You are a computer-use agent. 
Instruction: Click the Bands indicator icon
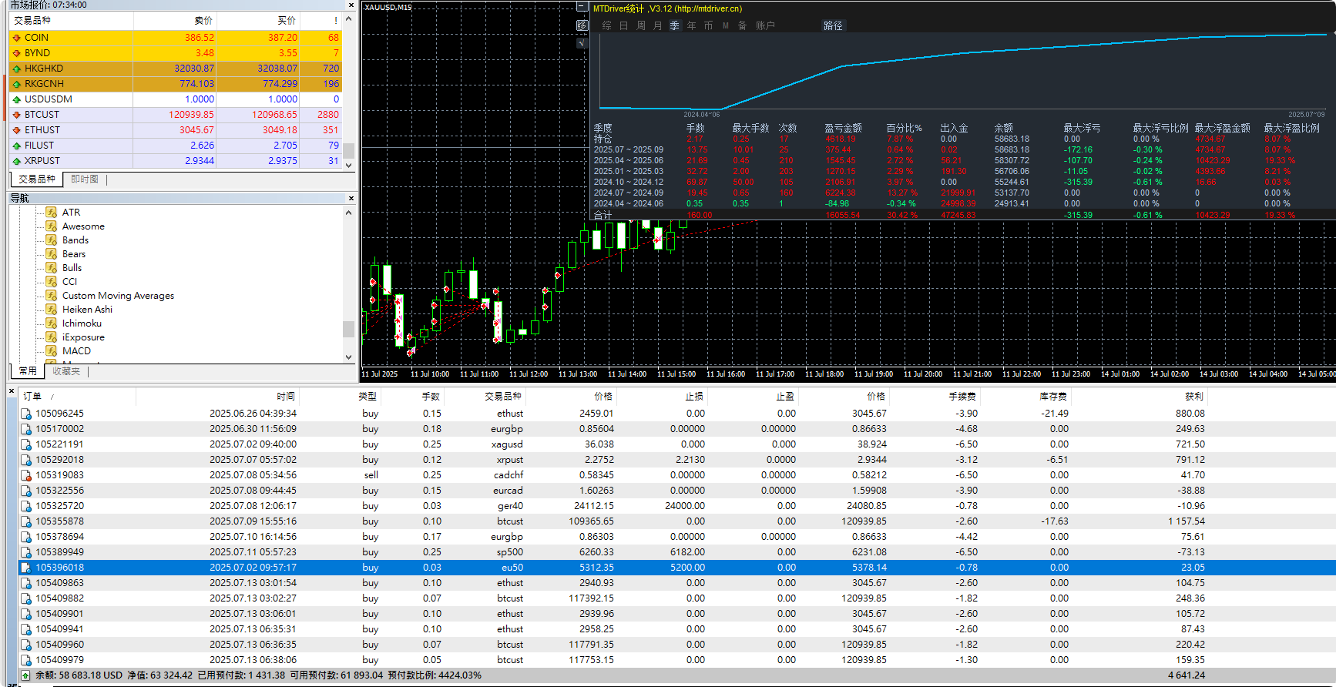pyautogui.click(x=52, y=240)
